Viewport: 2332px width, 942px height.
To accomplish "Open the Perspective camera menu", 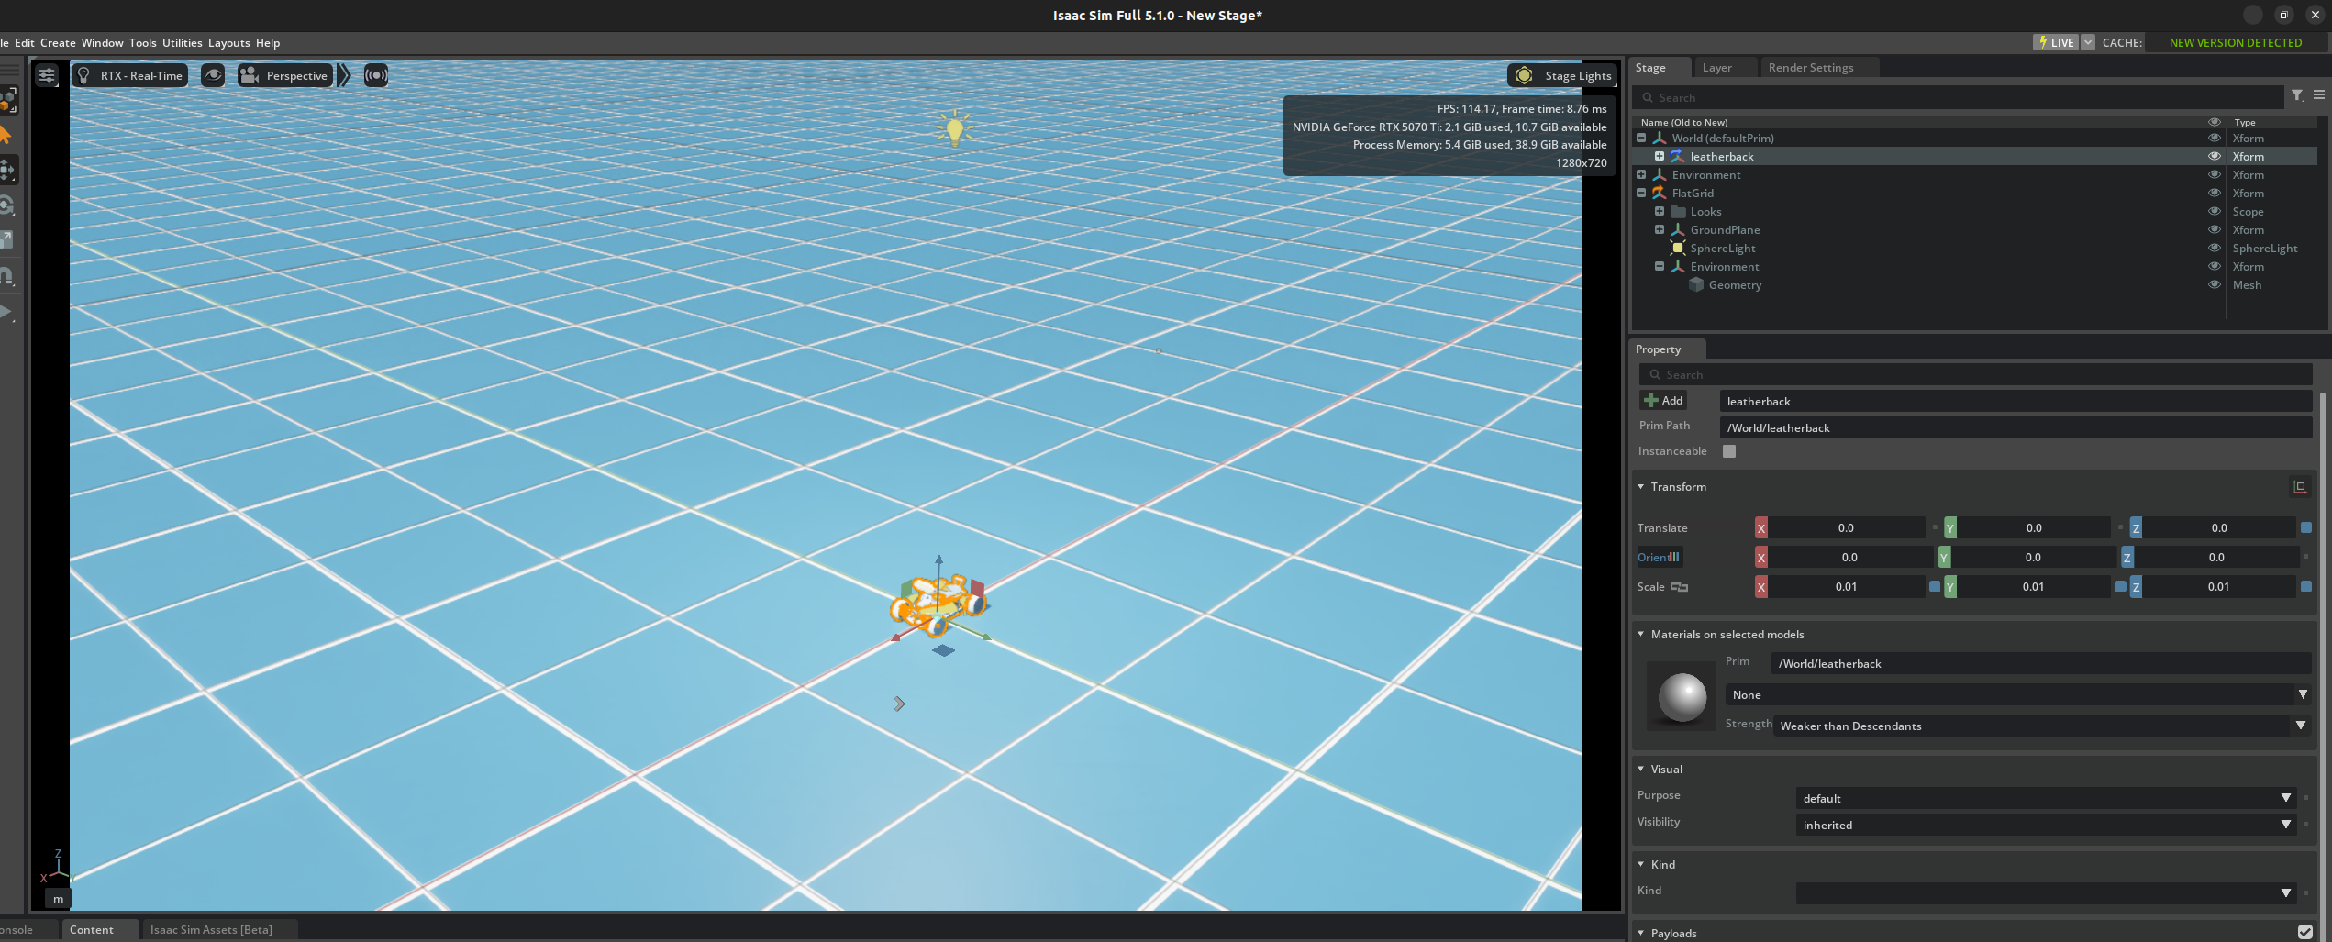I will pyautogui.click(x=284, y=75).
